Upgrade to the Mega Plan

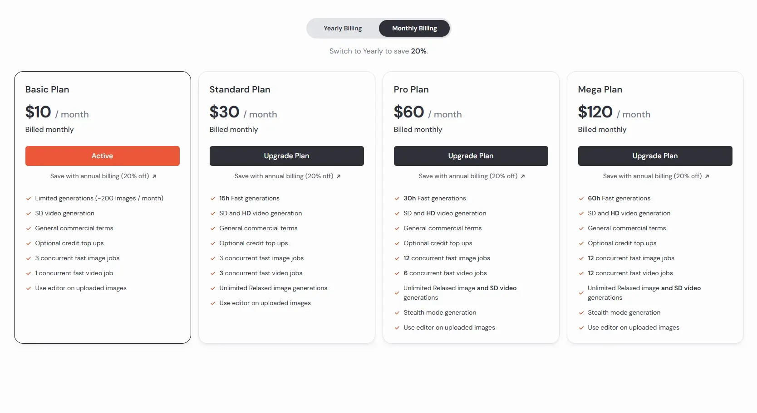coord(655,156)
